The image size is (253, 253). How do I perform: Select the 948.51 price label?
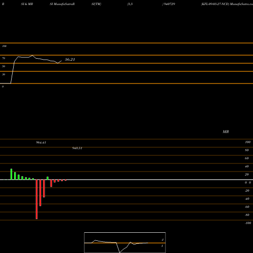click(x=77, y=148)
